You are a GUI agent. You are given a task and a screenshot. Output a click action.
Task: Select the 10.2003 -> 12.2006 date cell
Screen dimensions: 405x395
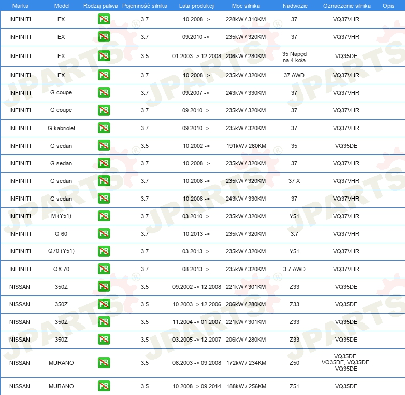197,304
